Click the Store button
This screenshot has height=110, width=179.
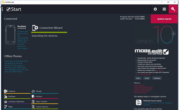click(138, 78)
